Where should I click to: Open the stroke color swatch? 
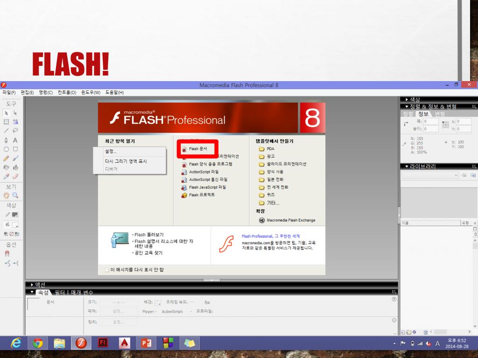click(15, 214)
